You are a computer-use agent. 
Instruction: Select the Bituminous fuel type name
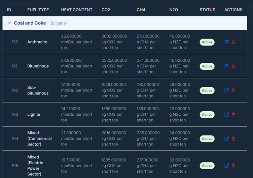coord(38,66)
